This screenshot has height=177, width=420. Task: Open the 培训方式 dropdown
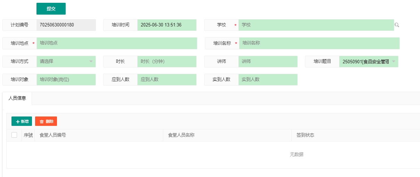pos(66,62)
